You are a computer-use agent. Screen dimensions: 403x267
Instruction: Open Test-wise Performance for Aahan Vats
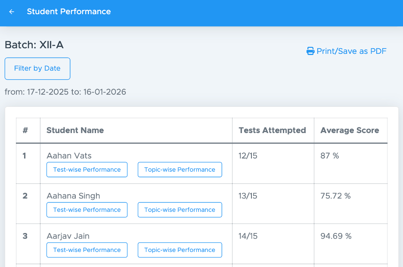(87, 170)
